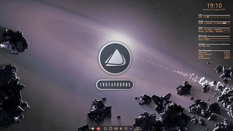Click the "plasmashell" process row
This screenshot has width=233, height=131.
(x=214, y=58)
